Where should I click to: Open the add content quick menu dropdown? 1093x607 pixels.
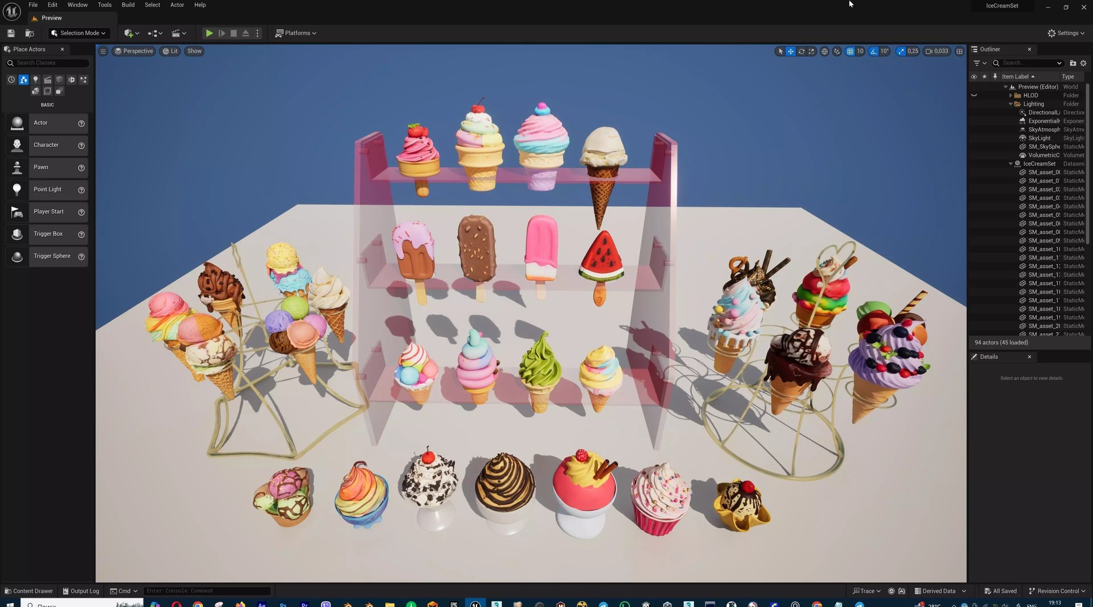[x=132, y=33]
